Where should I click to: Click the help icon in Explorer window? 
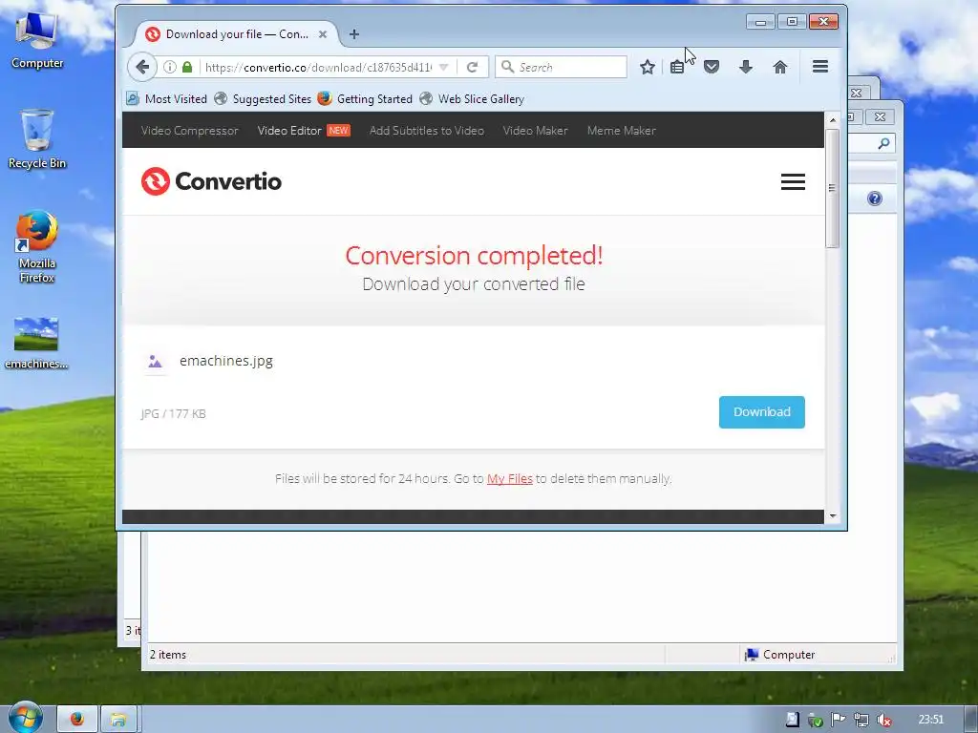875,199
